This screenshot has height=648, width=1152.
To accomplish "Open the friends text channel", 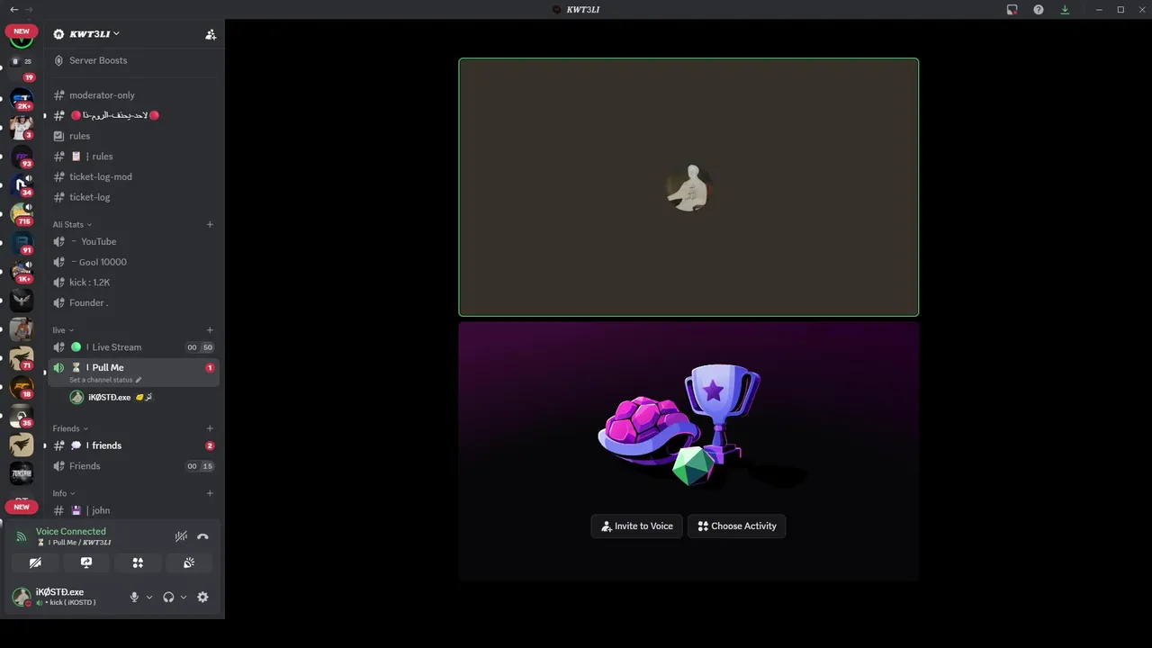I will tap(133, 445).
